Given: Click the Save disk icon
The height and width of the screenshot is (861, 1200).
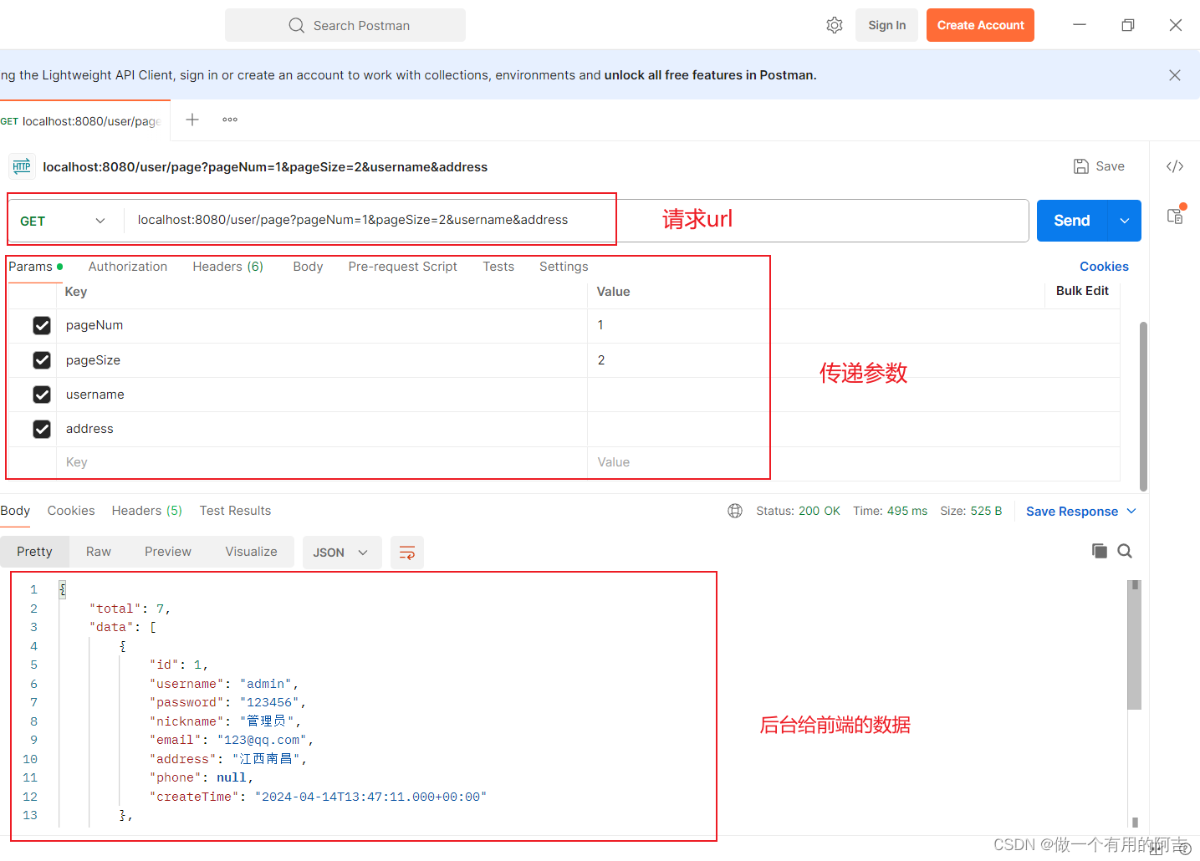Looking at the screenshot, I should [x=1081, y=166].
